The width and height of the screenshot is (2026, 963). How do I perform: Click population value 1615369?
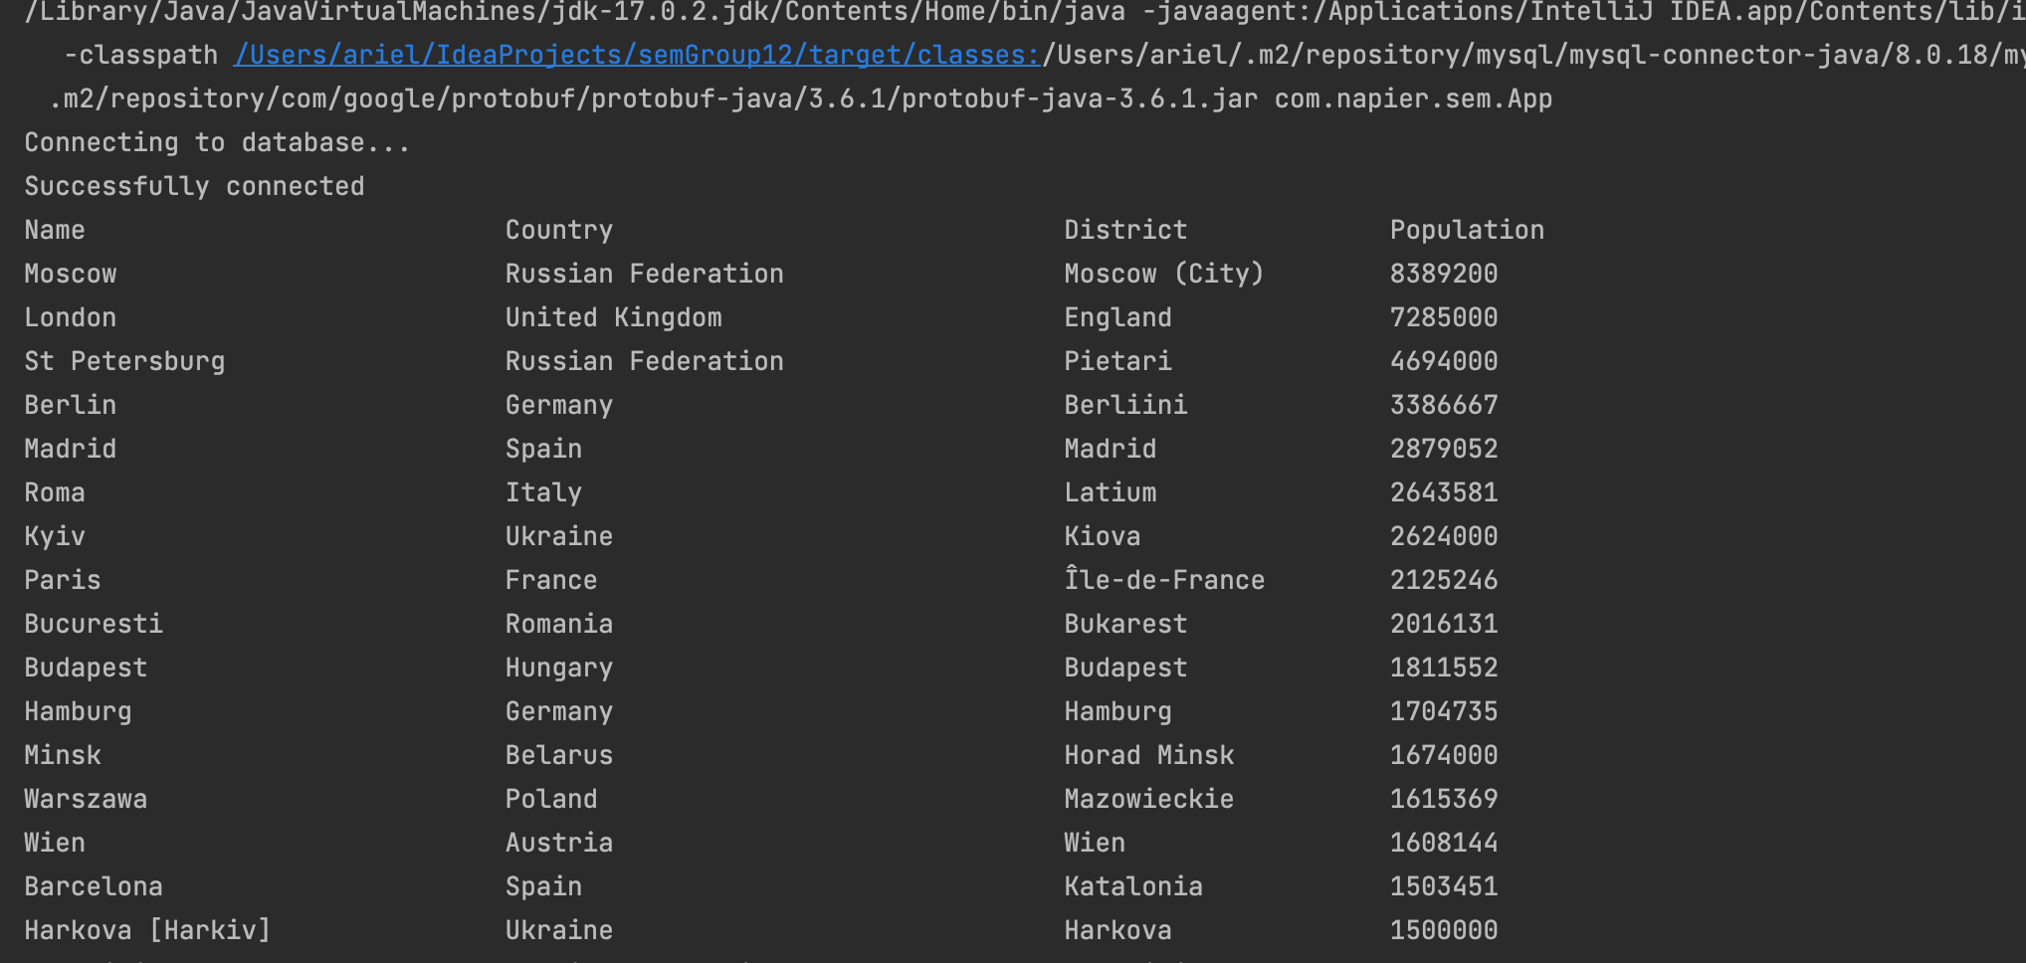point(1444,799)
